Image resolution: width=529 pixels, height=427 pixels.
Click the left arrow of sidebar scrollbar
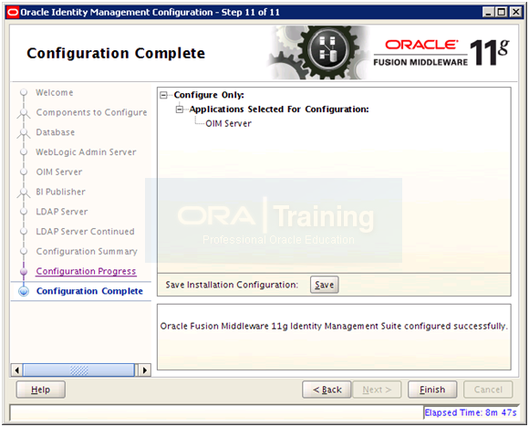pyautogui.click(x=16, y=370)
